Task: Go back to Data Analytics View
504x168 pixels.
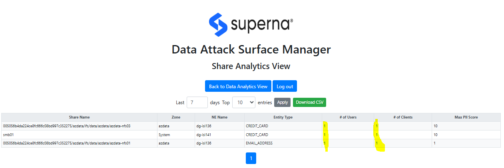Action: click(x=238, y=86)
